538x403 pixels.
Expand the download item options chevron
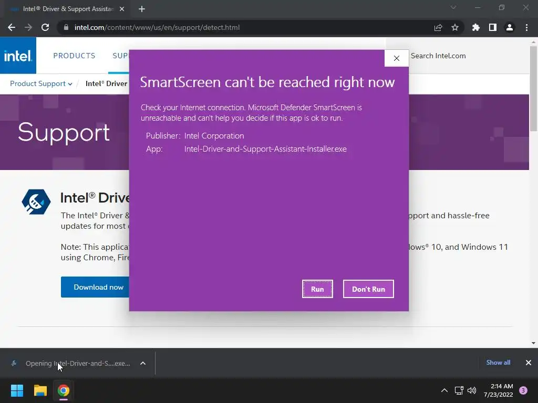coord(143,363)
